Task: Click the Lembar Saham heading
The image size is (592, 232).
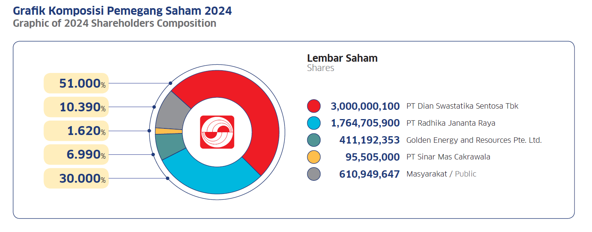Action: 342,58
